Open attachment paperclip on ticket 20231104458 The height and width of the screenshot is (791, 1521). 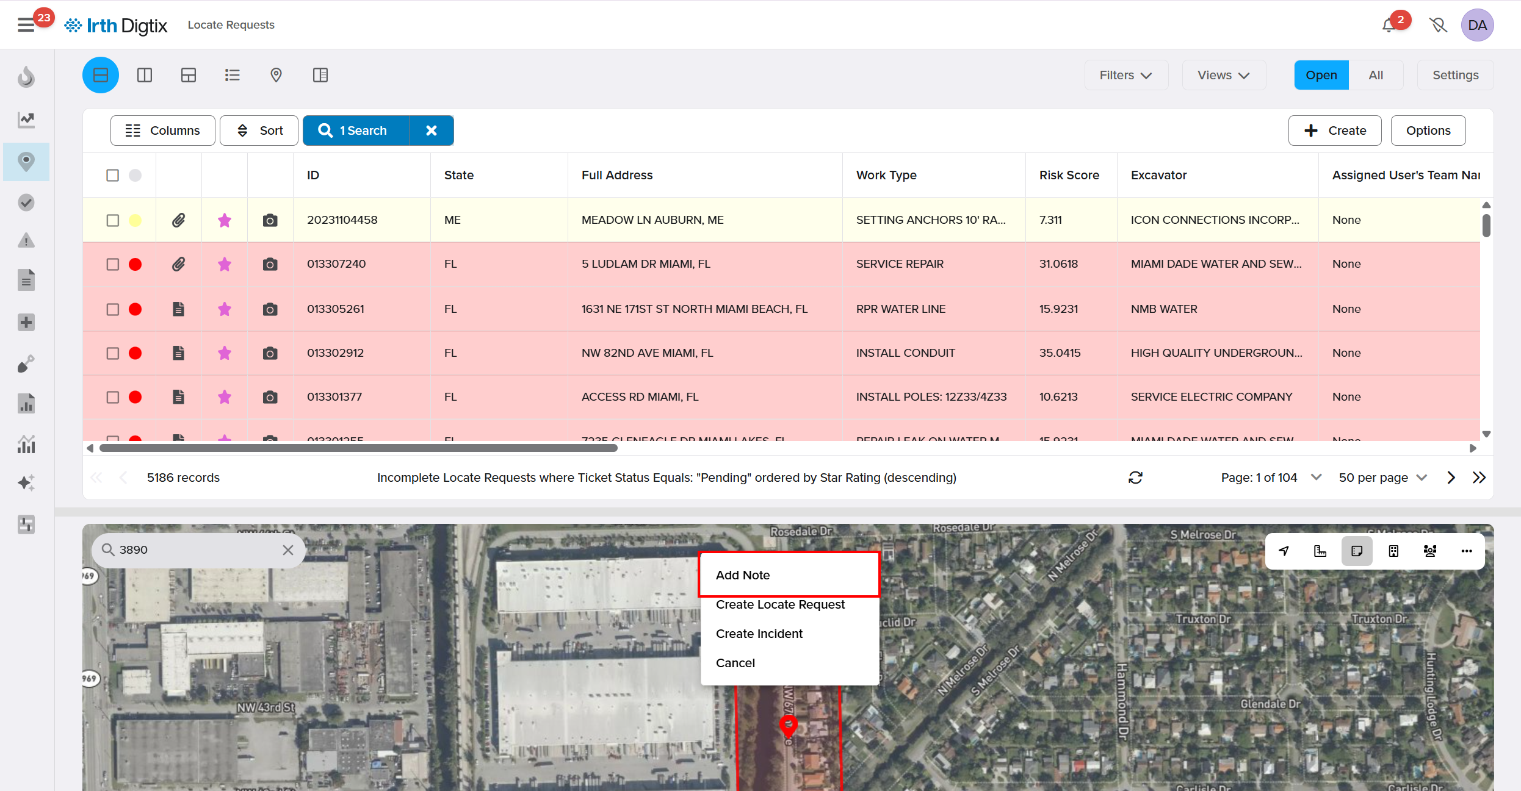tap(178, 220)
